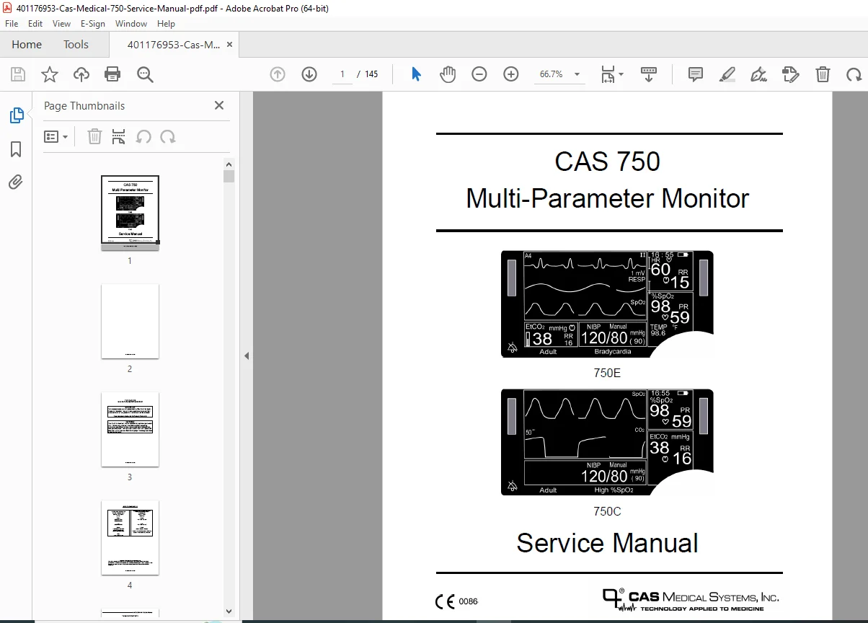
Task: Add a sticky note comment
Action: 696,74
